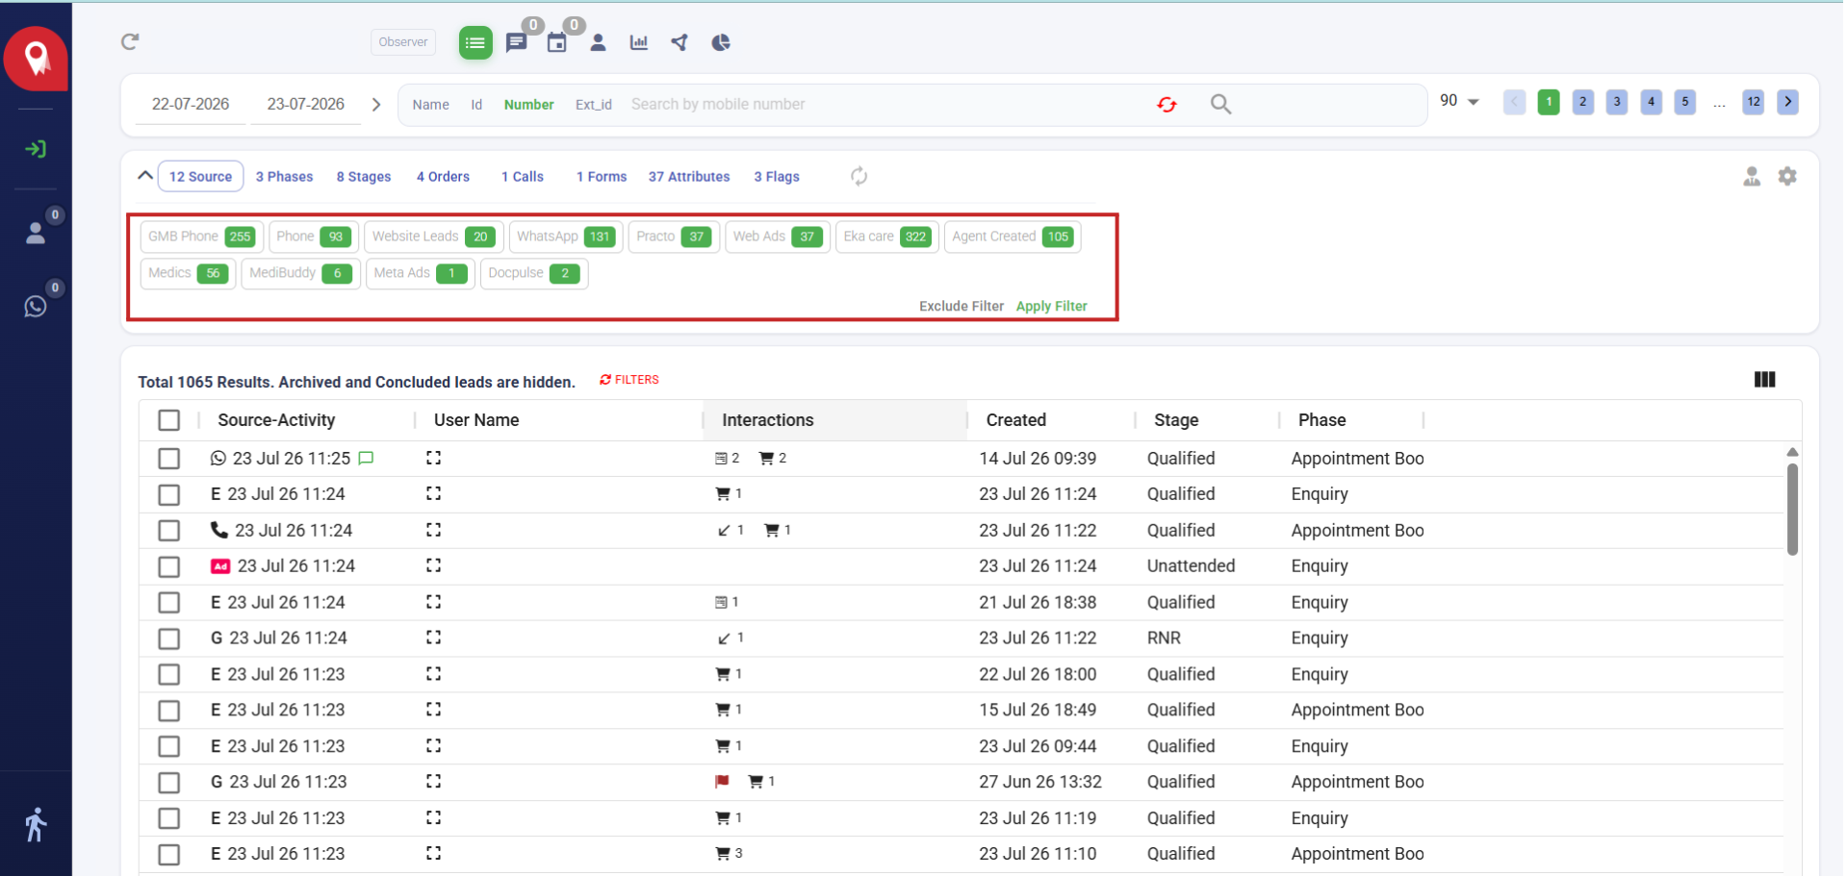Open the bar chart reports icon

click(638, 42)
